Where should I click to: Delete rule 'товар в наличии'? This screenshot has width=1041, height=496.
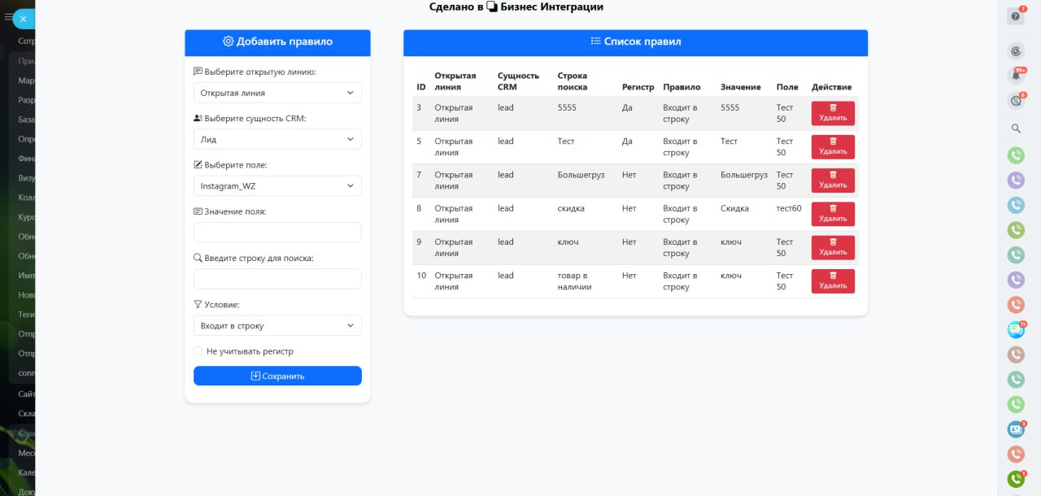(x=833, y=281)
